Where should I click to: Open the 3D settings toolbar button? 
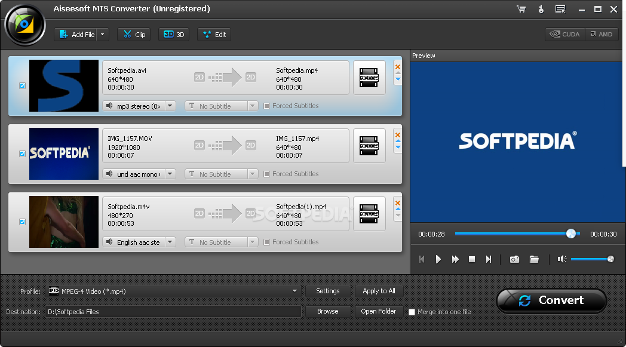pos(174,34)
